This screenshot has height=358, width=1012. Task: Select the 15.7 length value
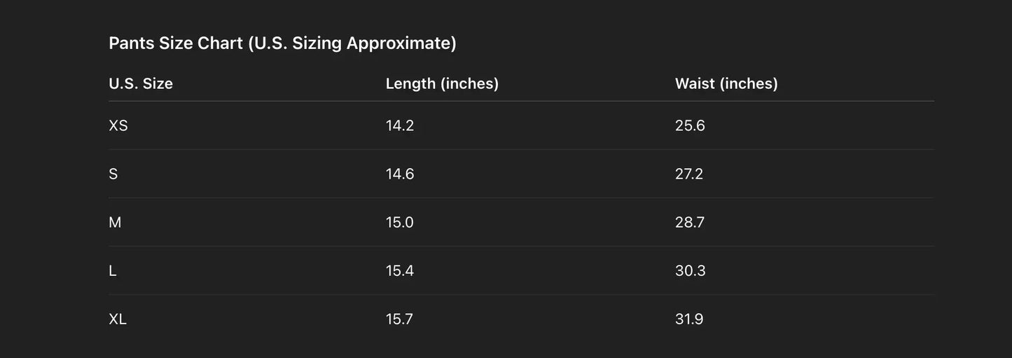click(x=399, y=319)
